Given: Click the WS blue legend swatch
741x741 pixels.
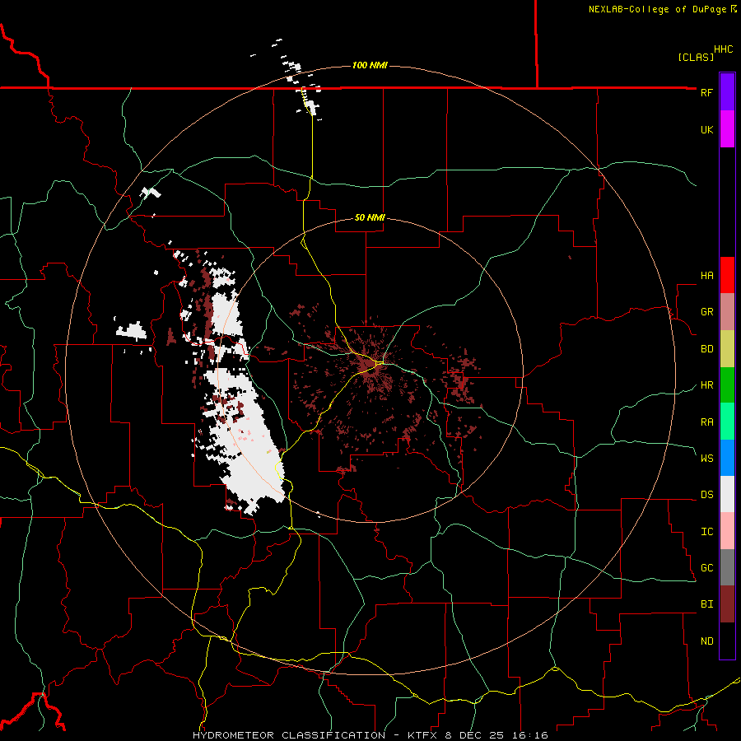Looking at the screenshot, I should tap(727, 458).
